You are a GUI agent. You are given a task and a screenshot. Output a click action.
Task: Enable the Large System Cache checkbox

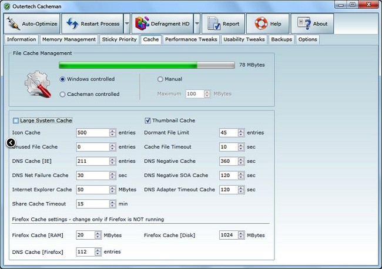pos(16,120)
